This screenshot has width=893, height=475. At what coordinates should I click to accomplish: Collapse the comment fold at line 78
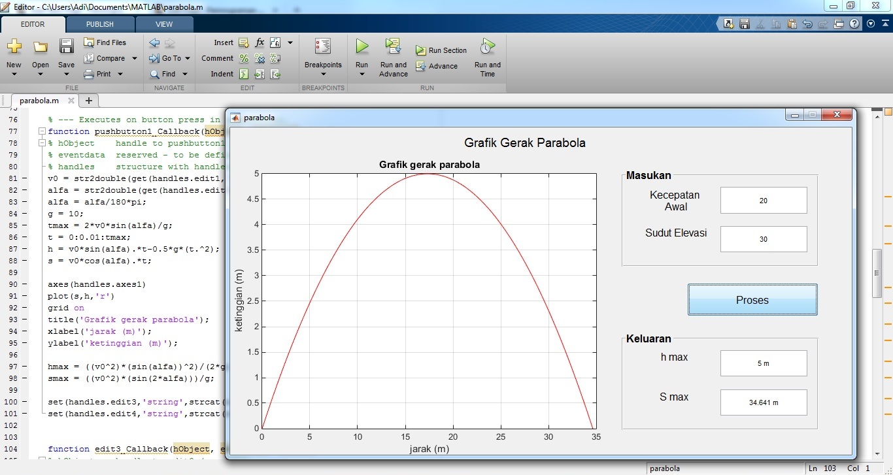(41, 143)
